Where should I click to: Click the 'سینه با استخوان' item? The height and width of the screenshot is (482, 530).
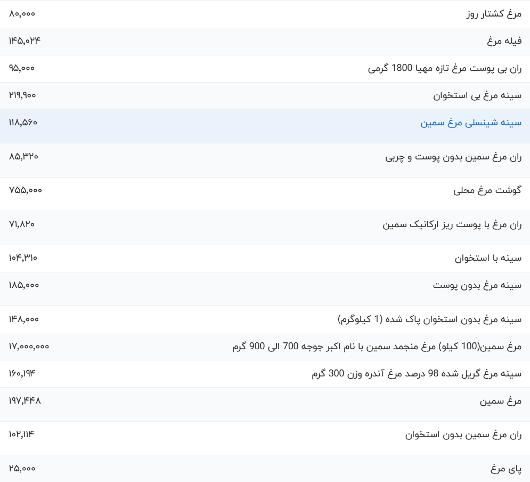488,258
